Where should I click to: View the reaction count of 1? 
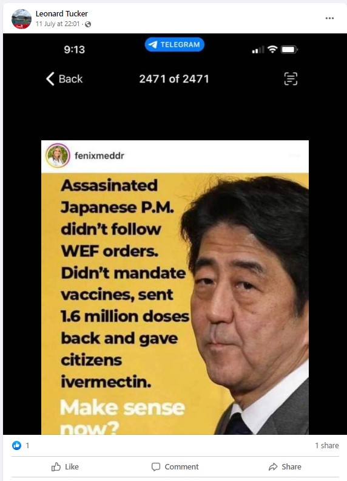click(27, 445)
